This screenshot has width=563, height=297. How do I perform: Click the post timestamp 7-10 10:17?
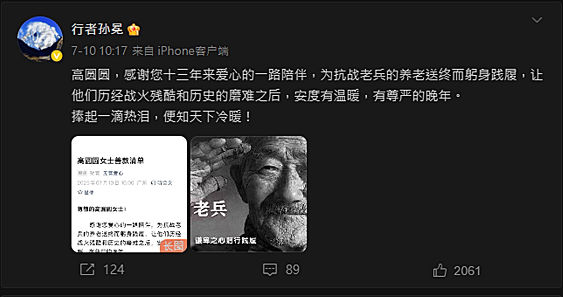[x=100, y=51]
